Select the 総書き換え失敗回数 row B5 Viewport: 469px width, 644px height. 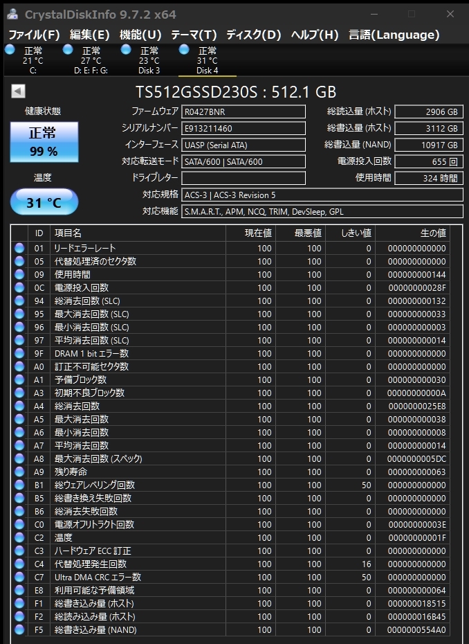[x=230, y=498]
